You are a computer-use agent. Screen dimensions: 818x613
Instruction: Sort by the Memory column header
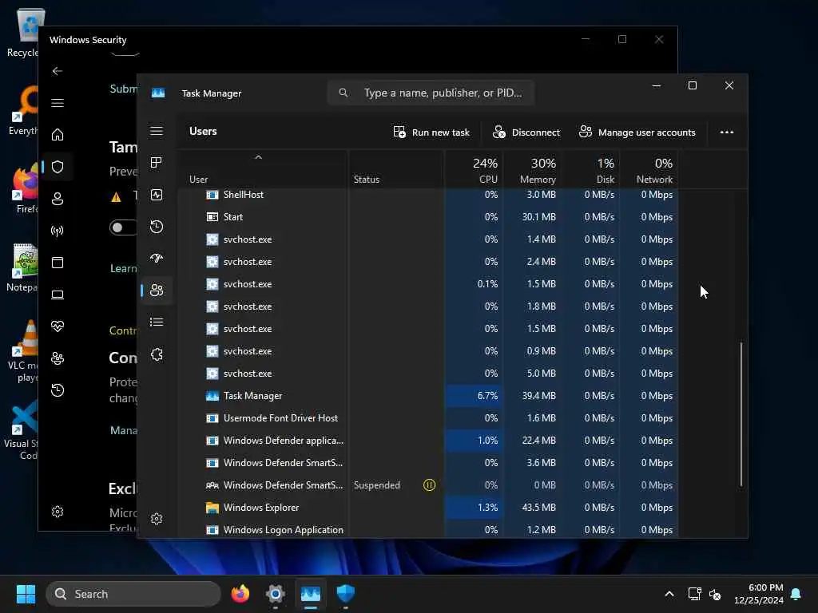[x=533, y=171]
